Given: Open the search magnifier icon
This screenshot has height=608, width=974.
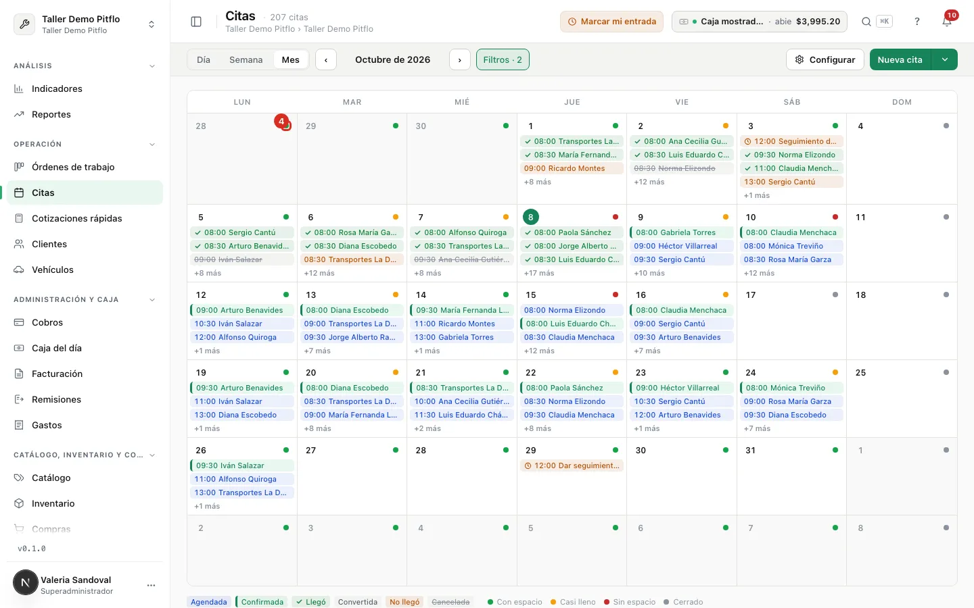Looking at the screenshot, I should 866,22.
